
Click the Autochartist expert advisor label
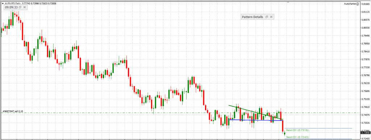click(x=350, y=4)
